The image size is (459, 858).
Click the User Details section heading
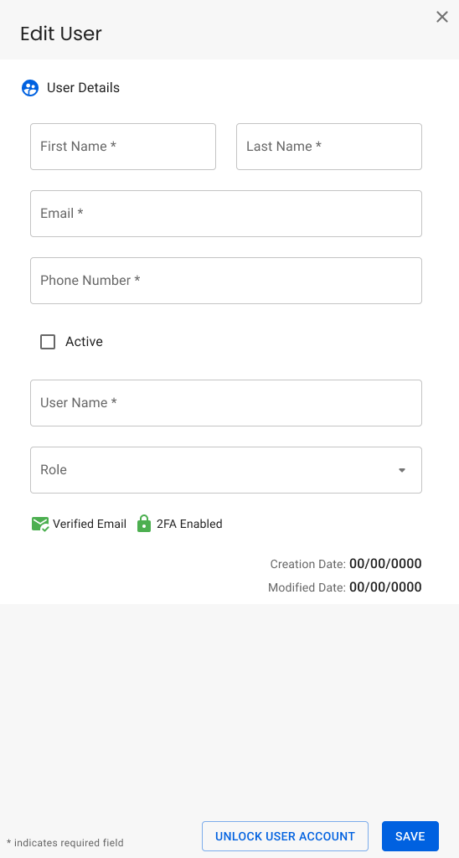(x=83, y=87)
